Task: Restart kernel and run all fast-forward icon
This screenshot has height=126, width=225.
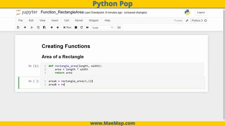Action: [x=88, y=27]
